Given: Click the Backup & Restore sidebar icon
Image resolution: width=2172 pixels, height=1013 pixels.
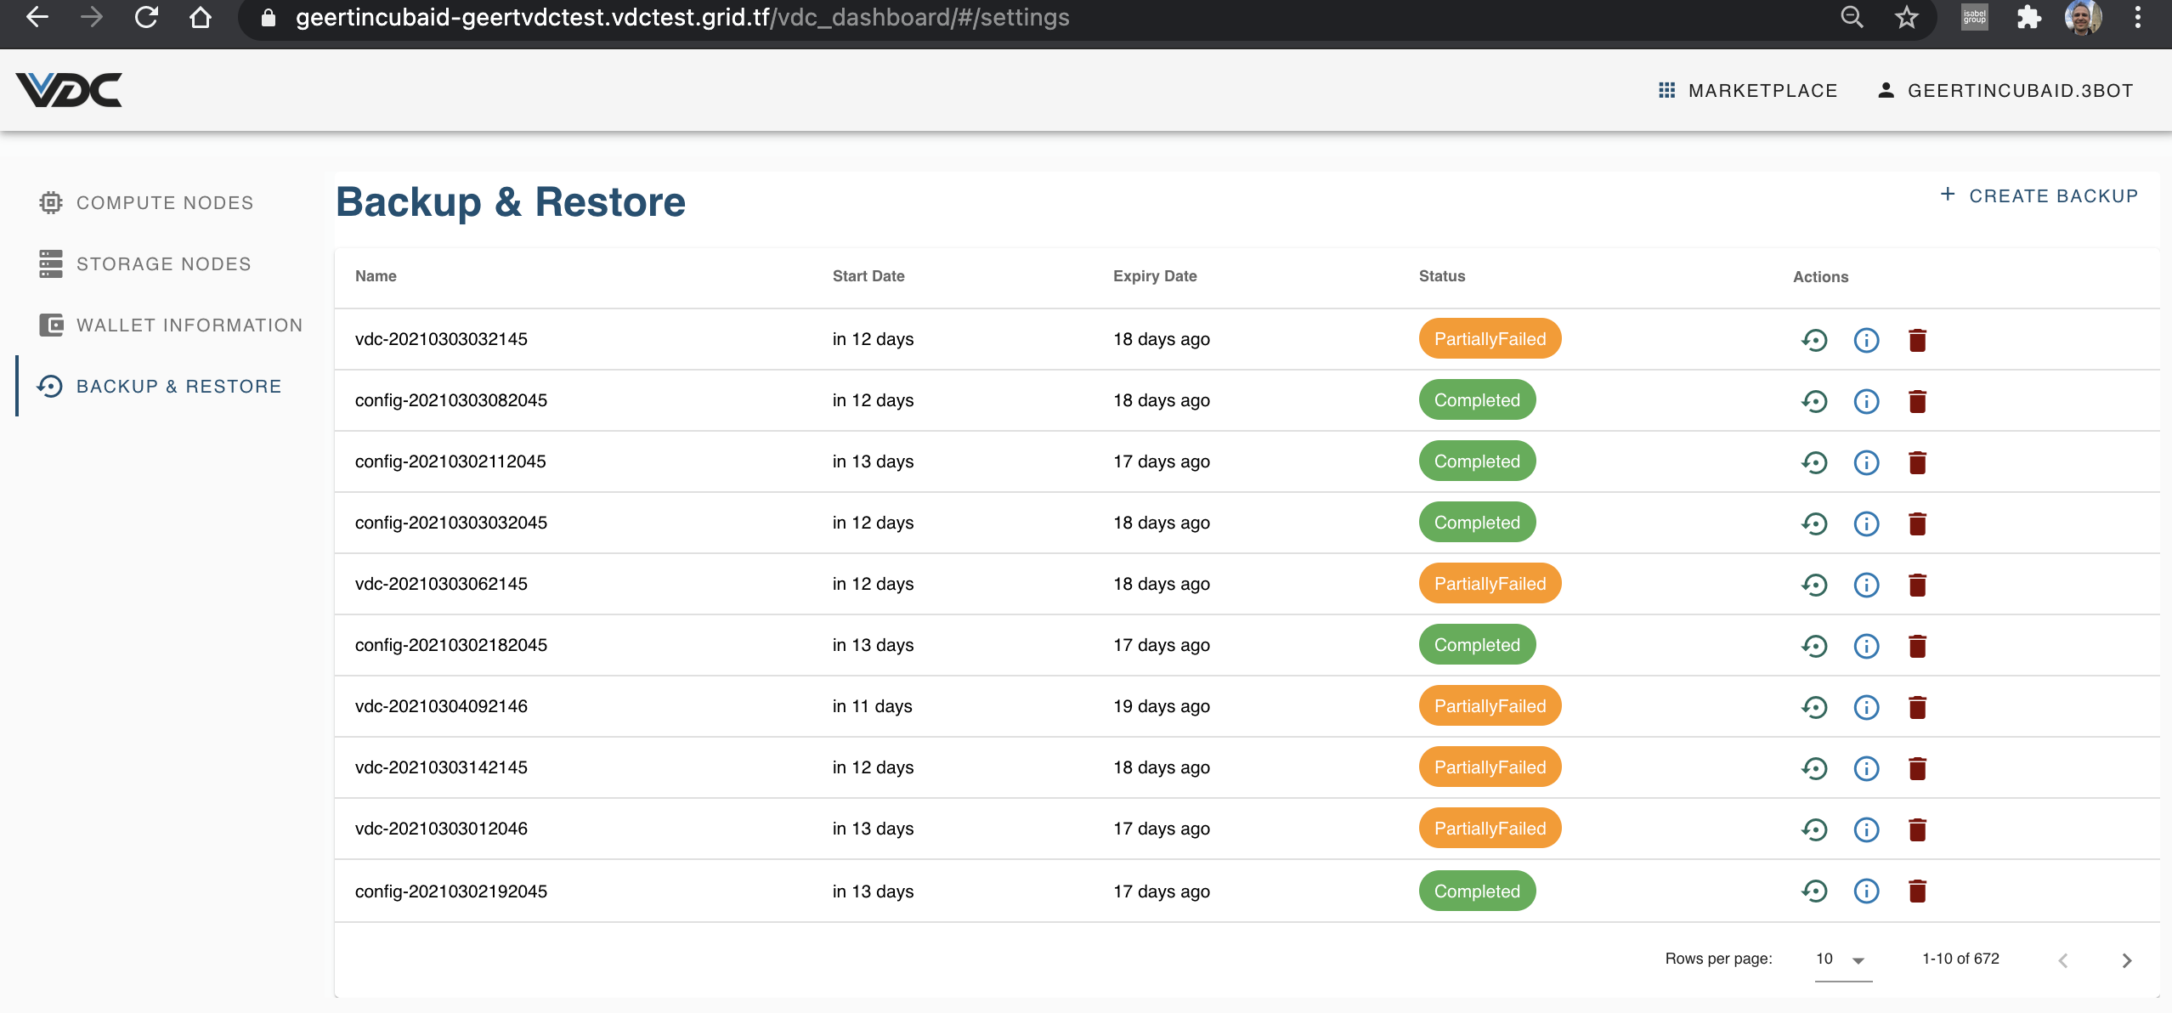Looking at the screenshot, I should pos(51,386).
